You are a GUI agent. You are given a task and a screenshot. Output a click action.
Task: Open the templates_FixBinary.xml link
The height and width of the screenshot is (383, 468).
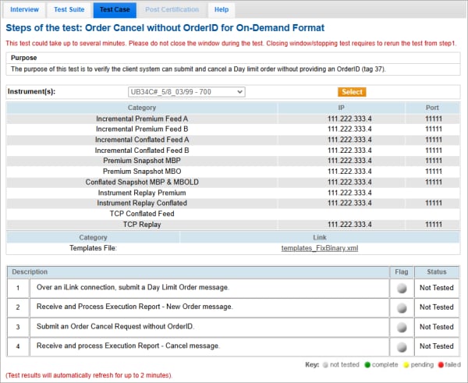point(319,248)
